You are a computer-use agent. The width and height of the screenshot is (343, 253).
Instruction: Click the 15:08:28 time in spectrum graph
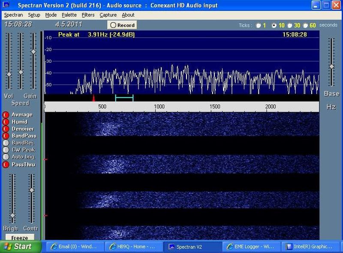(x=295, y=35)
